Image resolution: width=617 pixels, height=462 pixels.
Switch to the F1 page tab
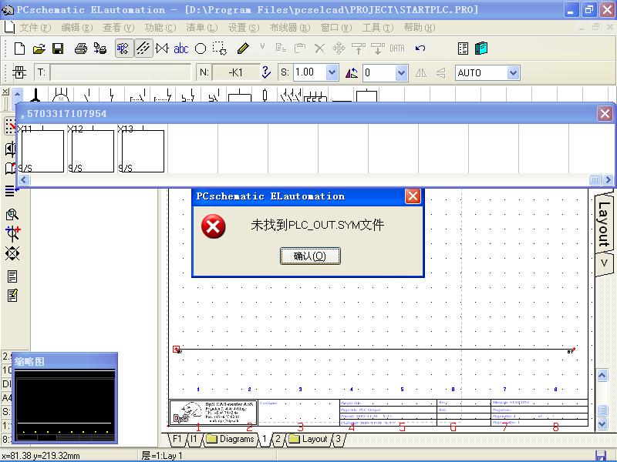[x=177, y=438]
